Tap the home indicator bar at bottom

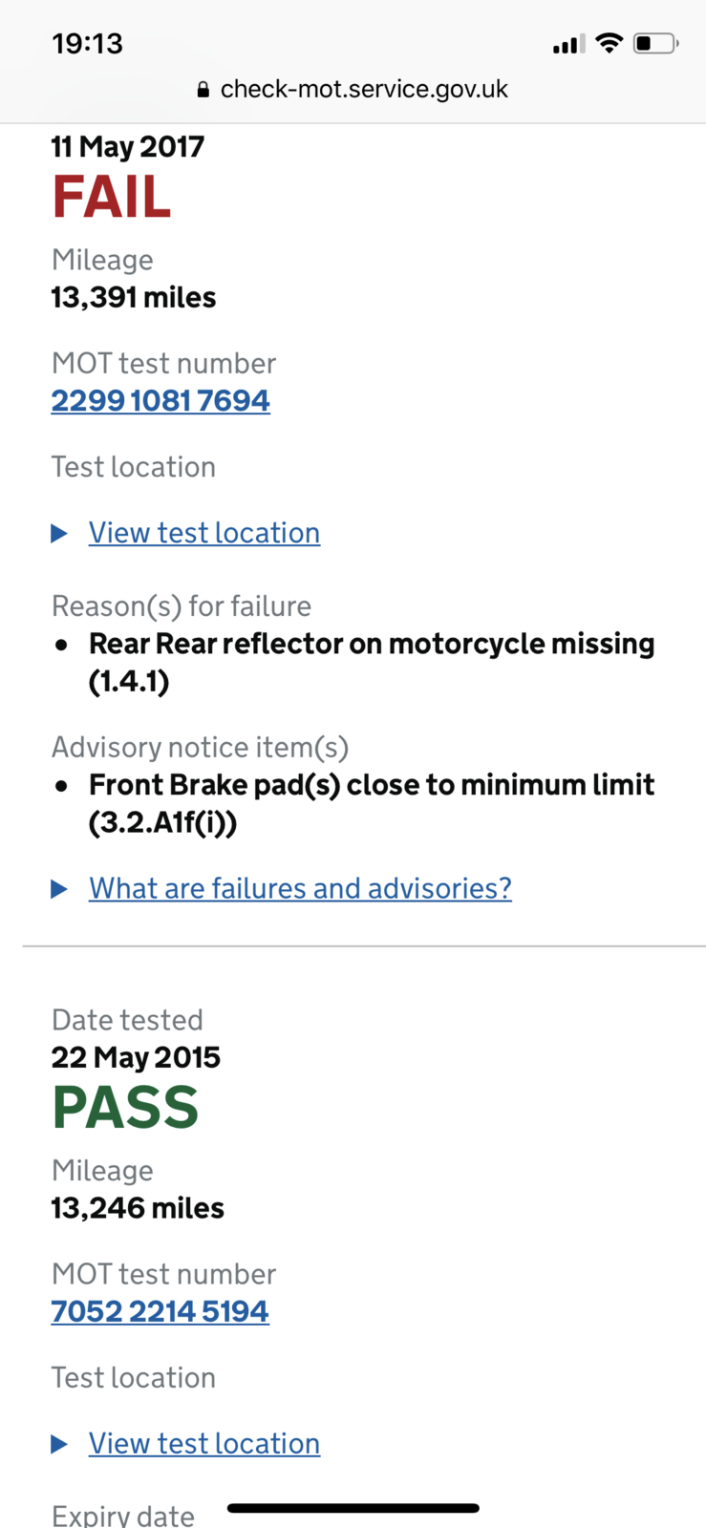pos(353,1509)
